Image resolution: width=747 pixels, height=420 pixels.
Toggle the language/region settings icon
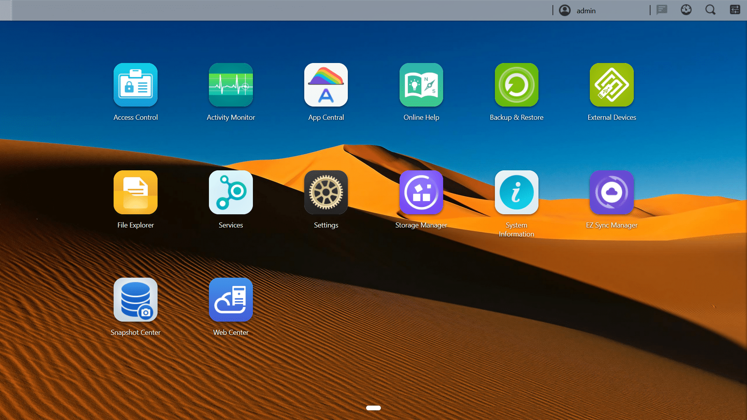(686, 10)
